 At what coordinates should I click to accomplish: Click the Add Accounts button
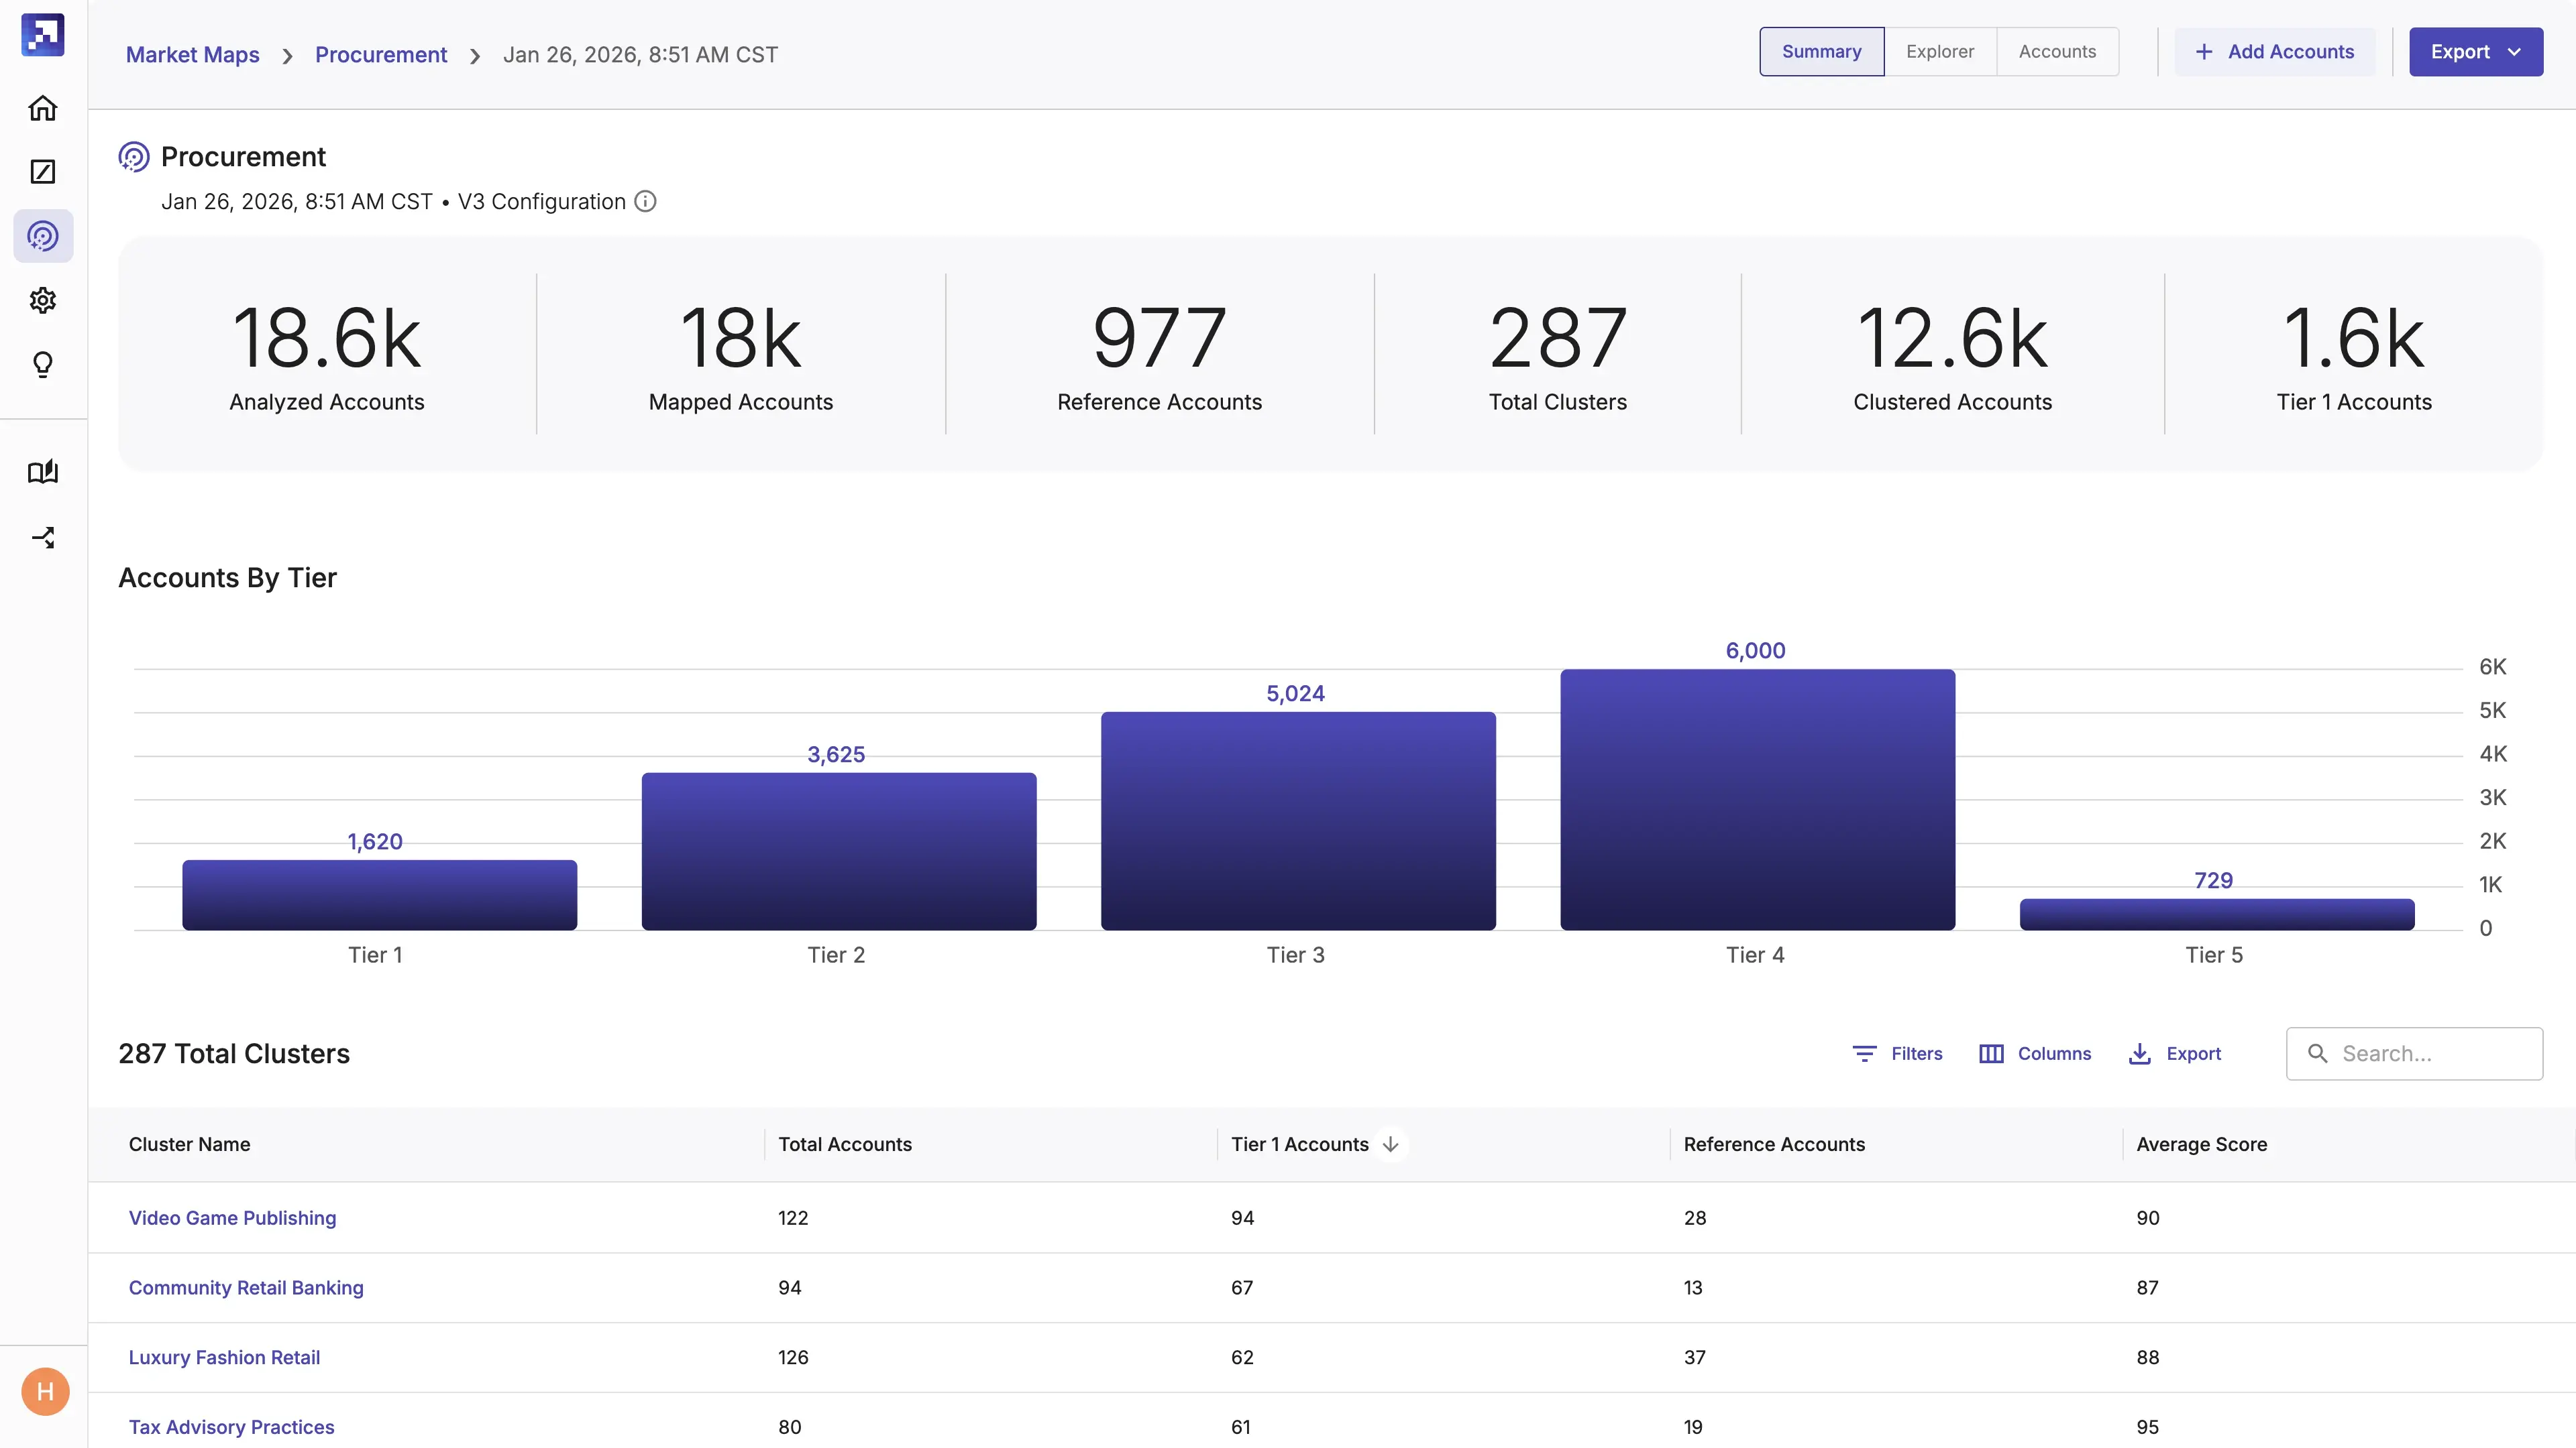click(2274, 52)
